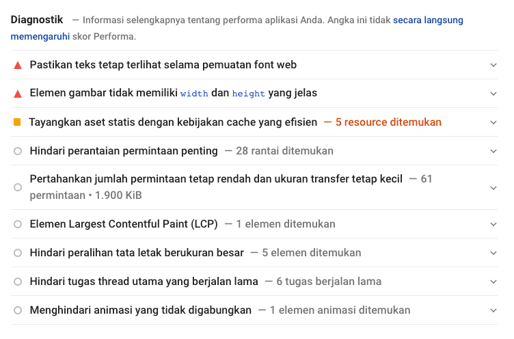
Task: Expand chevron for 'Hindari perantaian permintaan penting'
Action: point(493,151)
